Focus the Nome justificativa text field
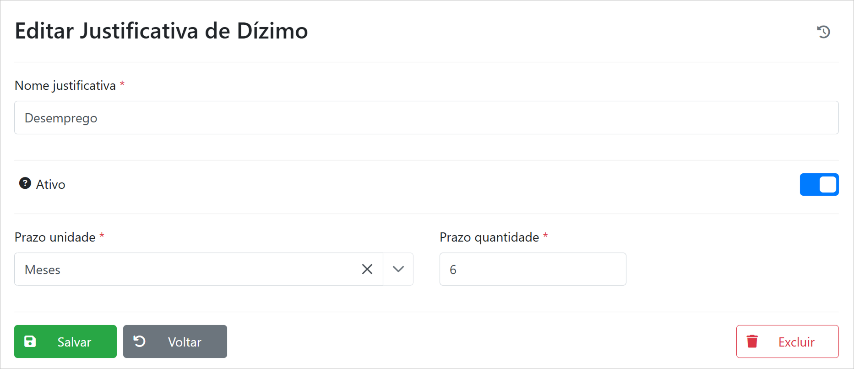854x369 pixels. 426,118
